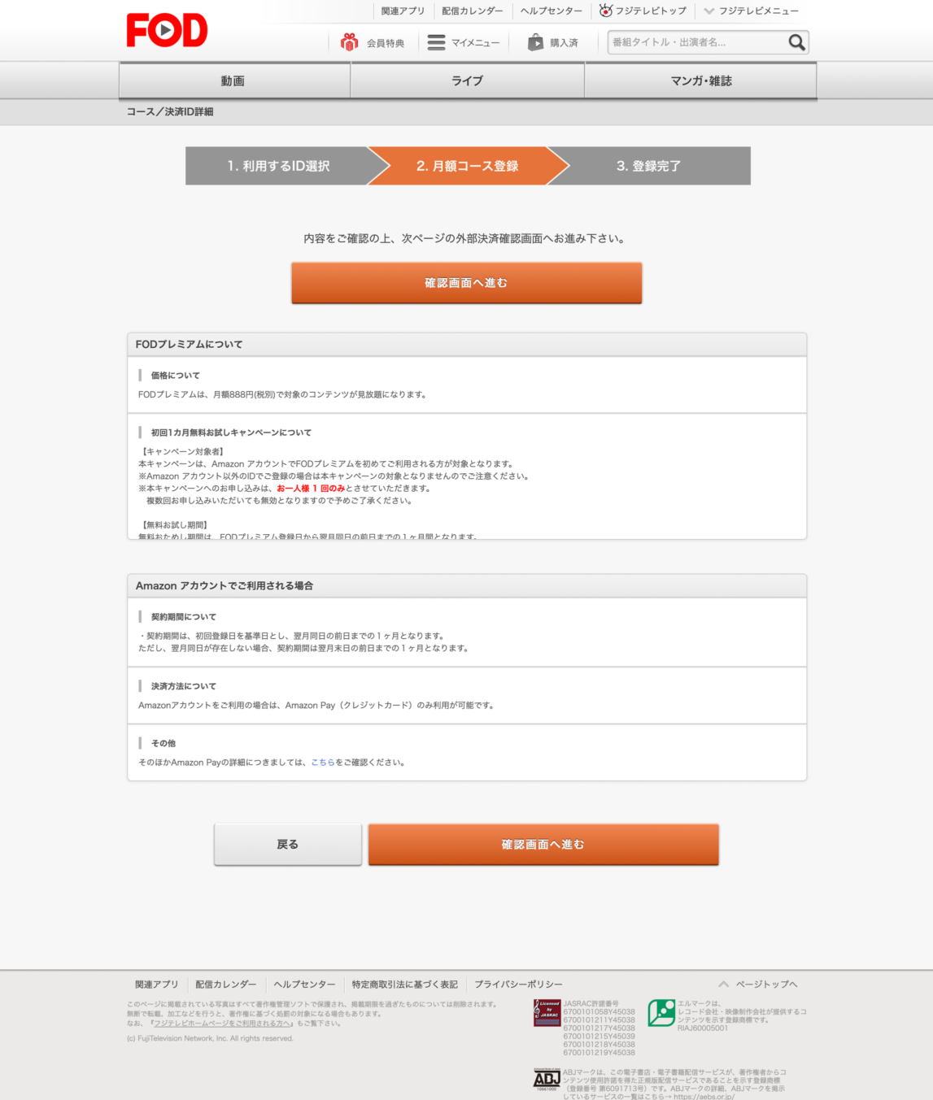Open the マンガ・雑誌 tab

[700, 80]
